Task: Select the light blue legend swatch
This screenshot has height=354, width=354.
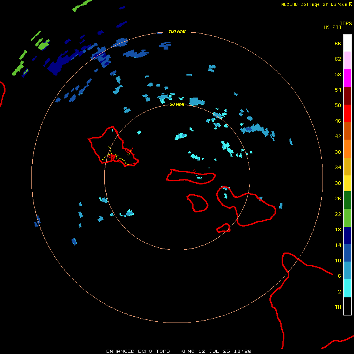Action: coord(347,271)
